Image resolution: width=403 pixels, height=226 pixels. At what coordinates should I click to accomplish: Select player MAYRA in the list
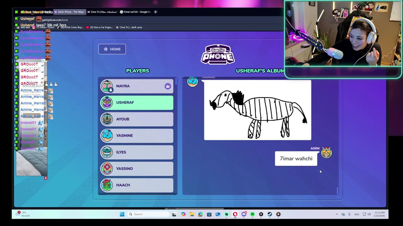[x=137, y=86]
